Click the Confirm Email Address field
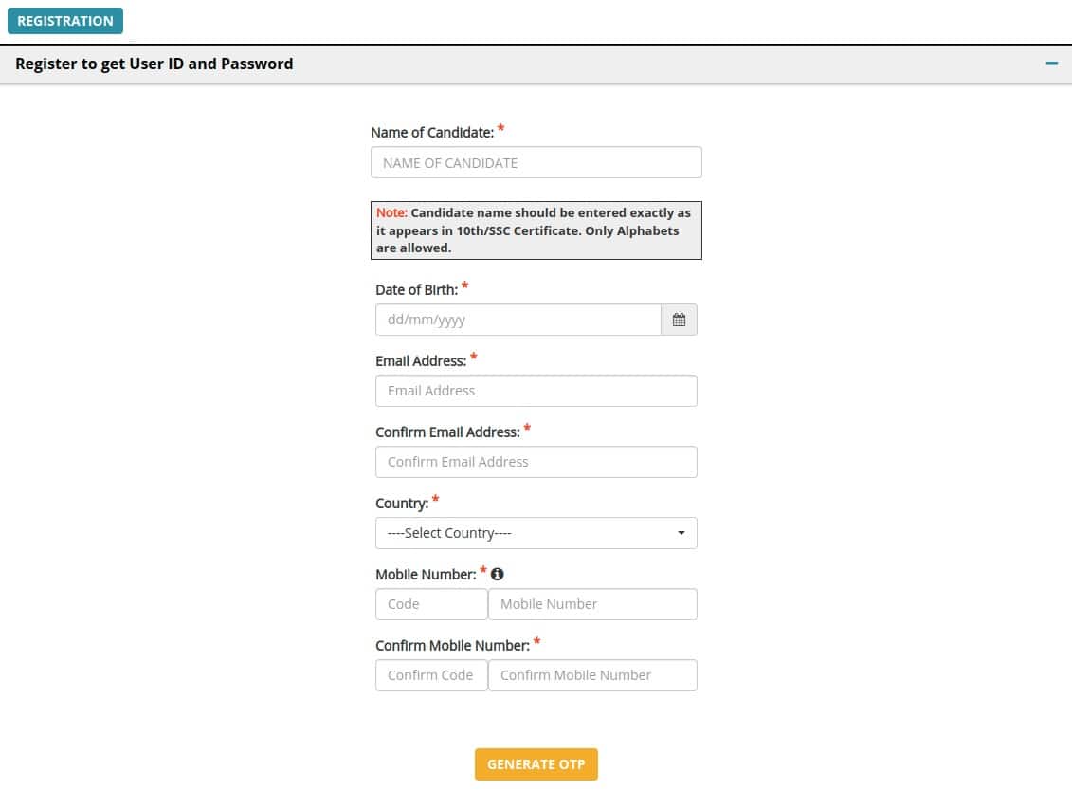The height and width of the screenshot is (790, 1072). (536, 462)
